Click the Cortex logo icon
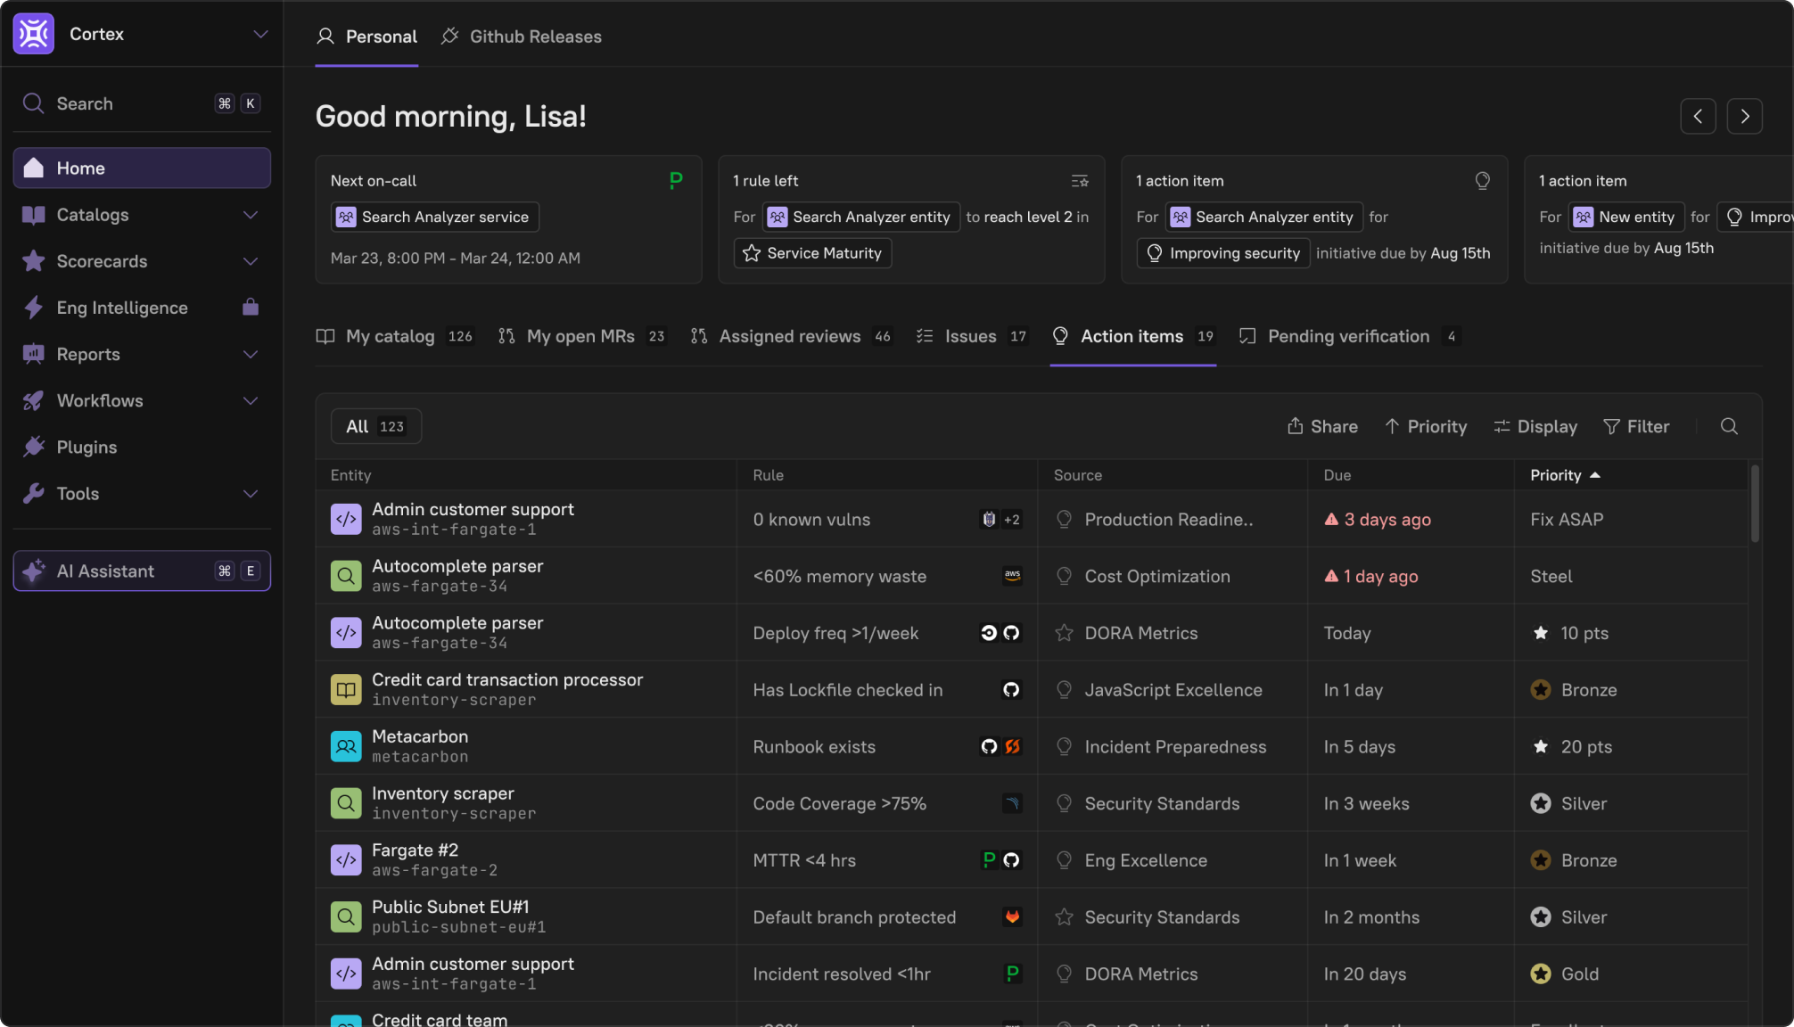Image resolution: width=1794 pixels, height=1027 pixels. tap(34, 34)
